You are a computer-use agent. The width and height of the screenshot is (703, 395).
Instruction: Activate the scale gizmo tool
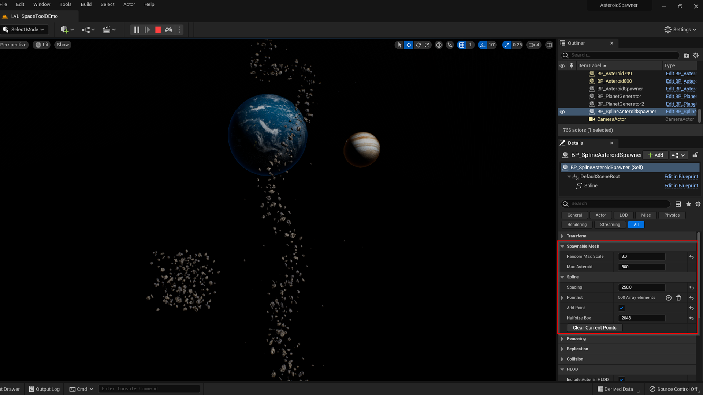point(427,45)
